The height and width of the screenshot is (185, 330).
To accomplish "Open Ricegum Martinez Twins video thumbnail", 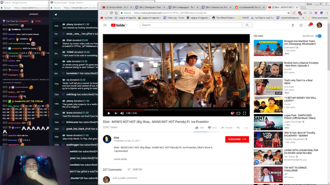I will (x=268, y=48).
